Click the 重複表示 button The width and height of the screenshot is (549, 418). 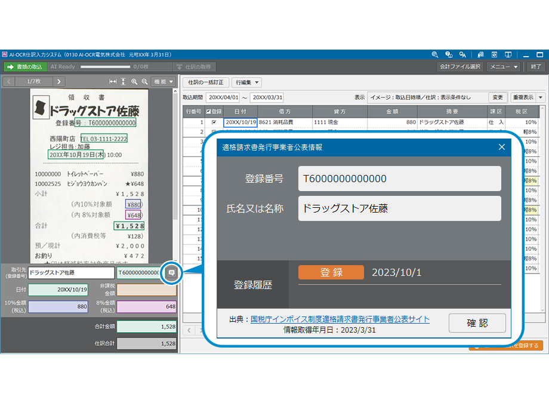pos(523,97)
